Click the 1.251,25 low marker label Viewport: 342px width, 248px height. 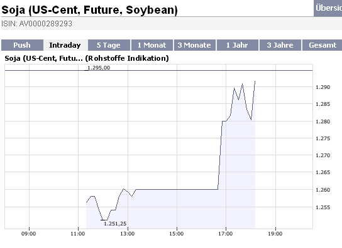[x=115, y=224]
